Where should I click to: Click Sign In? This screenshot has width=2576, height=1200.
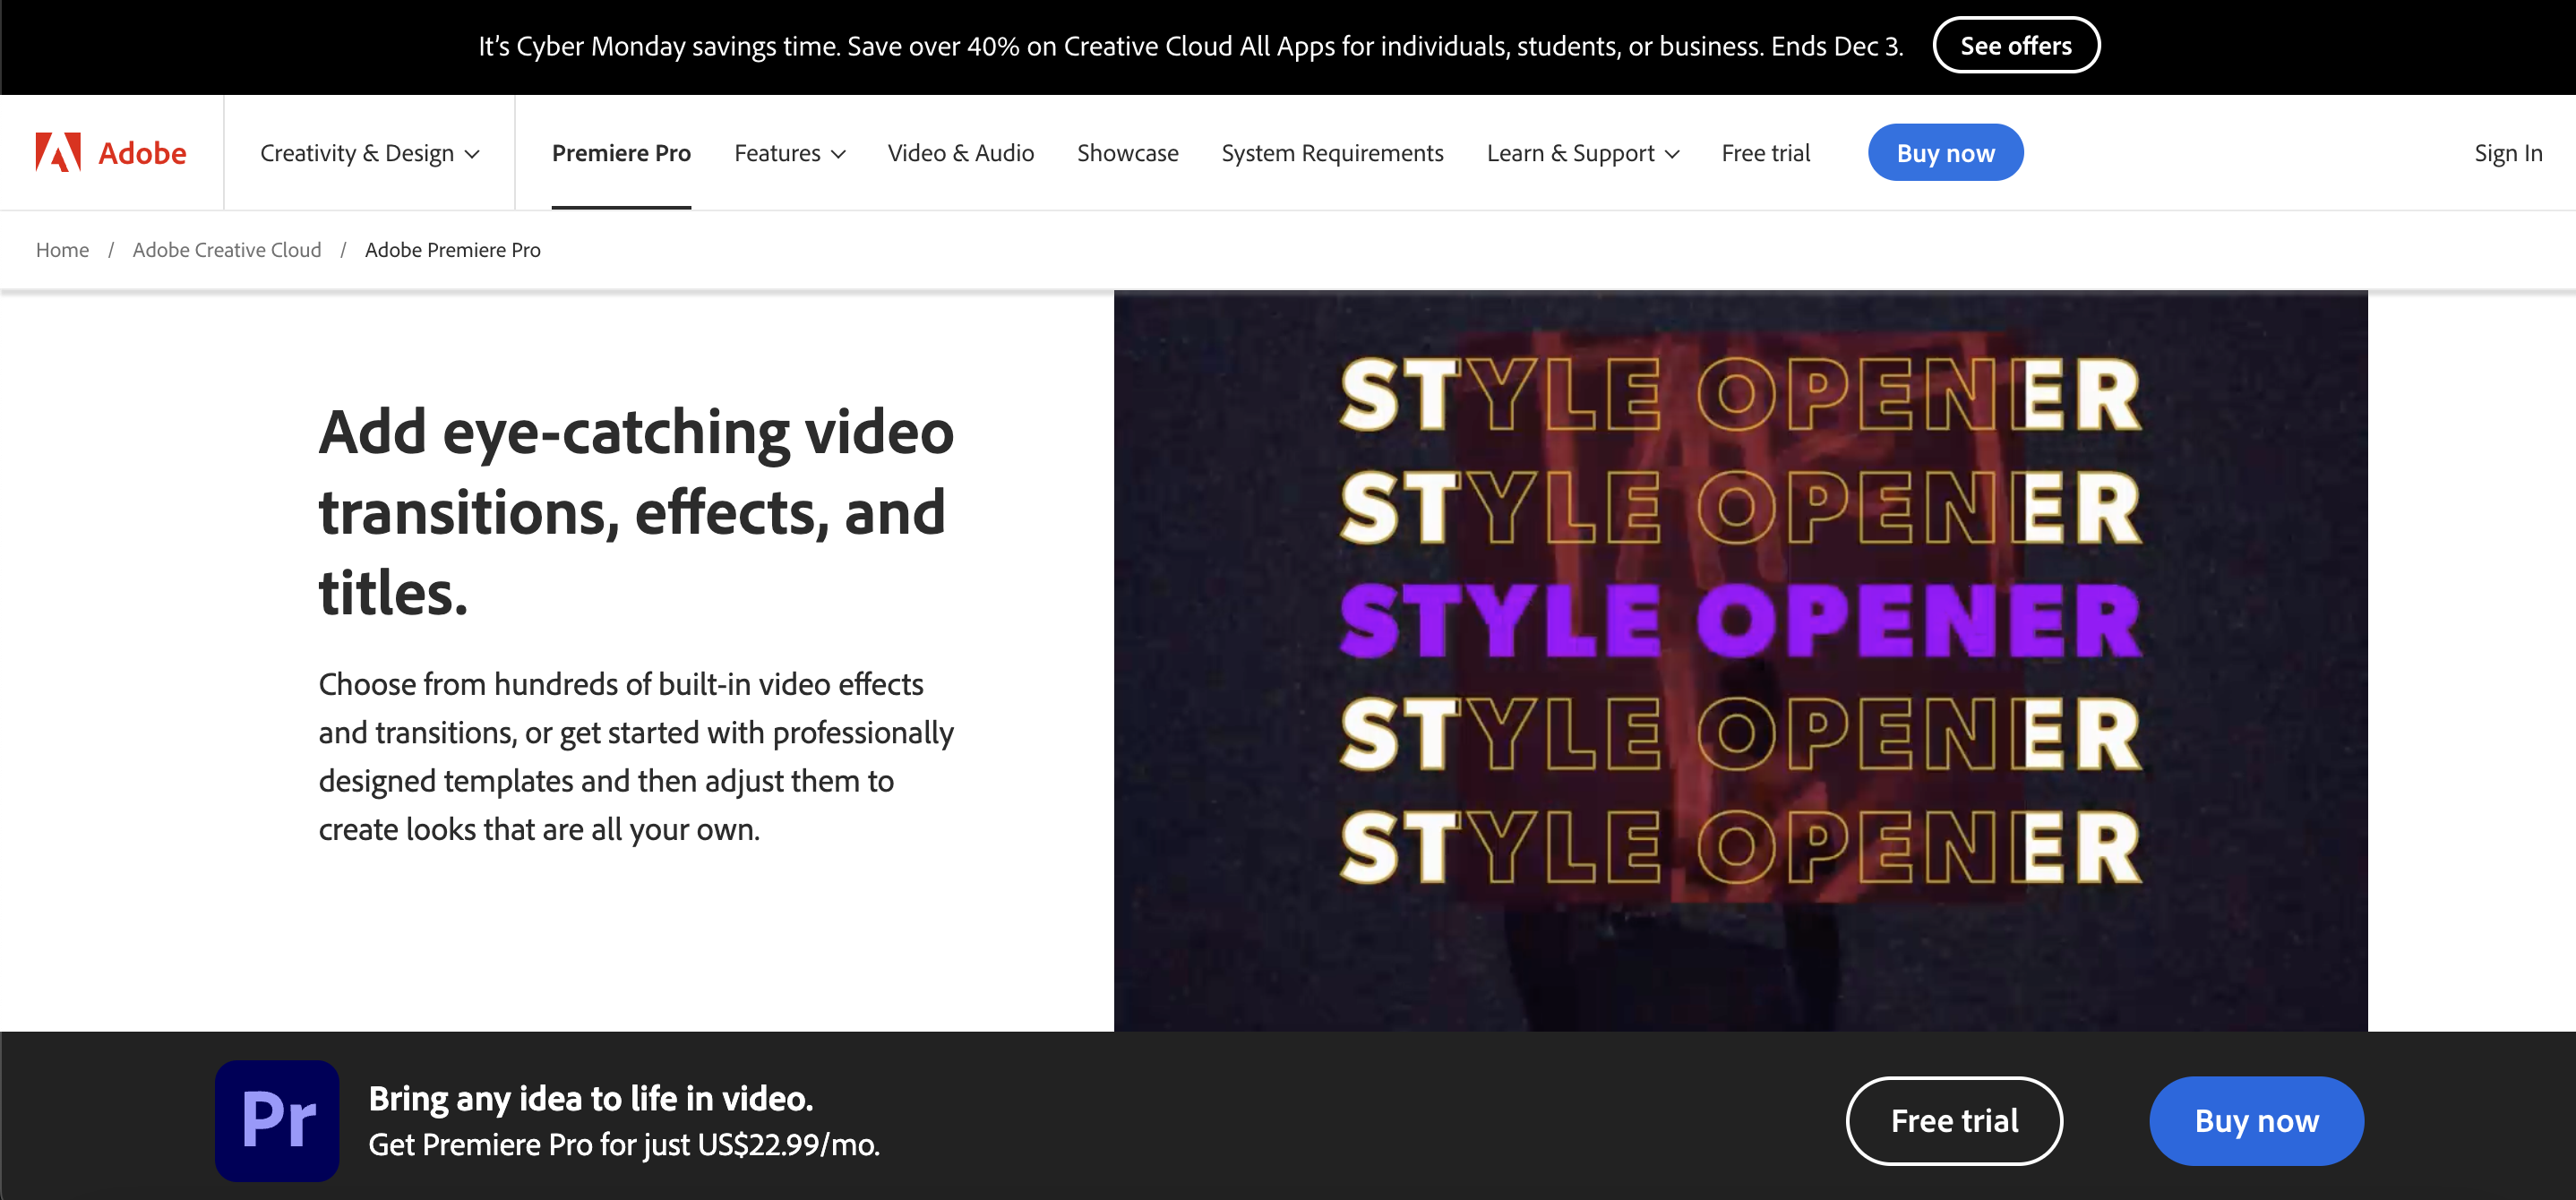[x=2507, y=153]
